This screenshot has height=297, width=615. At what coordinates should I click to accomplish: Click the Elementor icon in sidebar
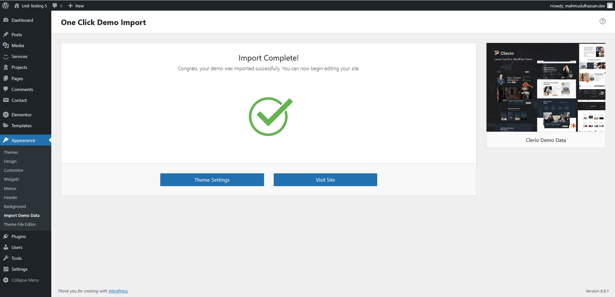click(x=6, y=114)
